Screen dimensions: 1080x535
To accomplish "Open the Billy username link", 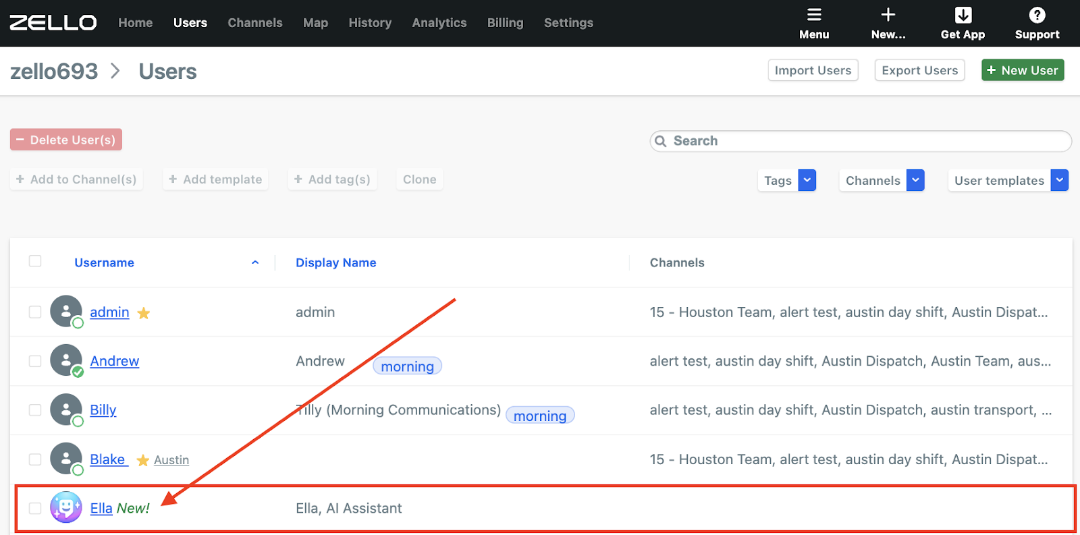I will coord(103,410).
